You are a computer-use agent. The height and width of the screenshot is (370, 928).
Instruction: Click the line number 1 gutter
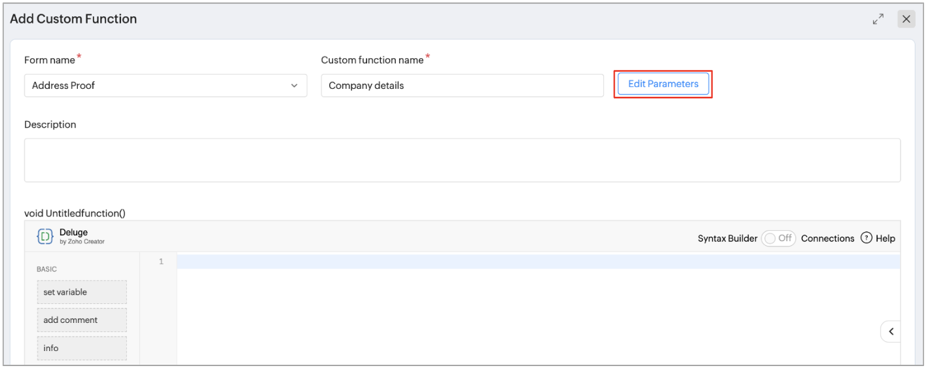pyautogui.click(x=160, y=261)
